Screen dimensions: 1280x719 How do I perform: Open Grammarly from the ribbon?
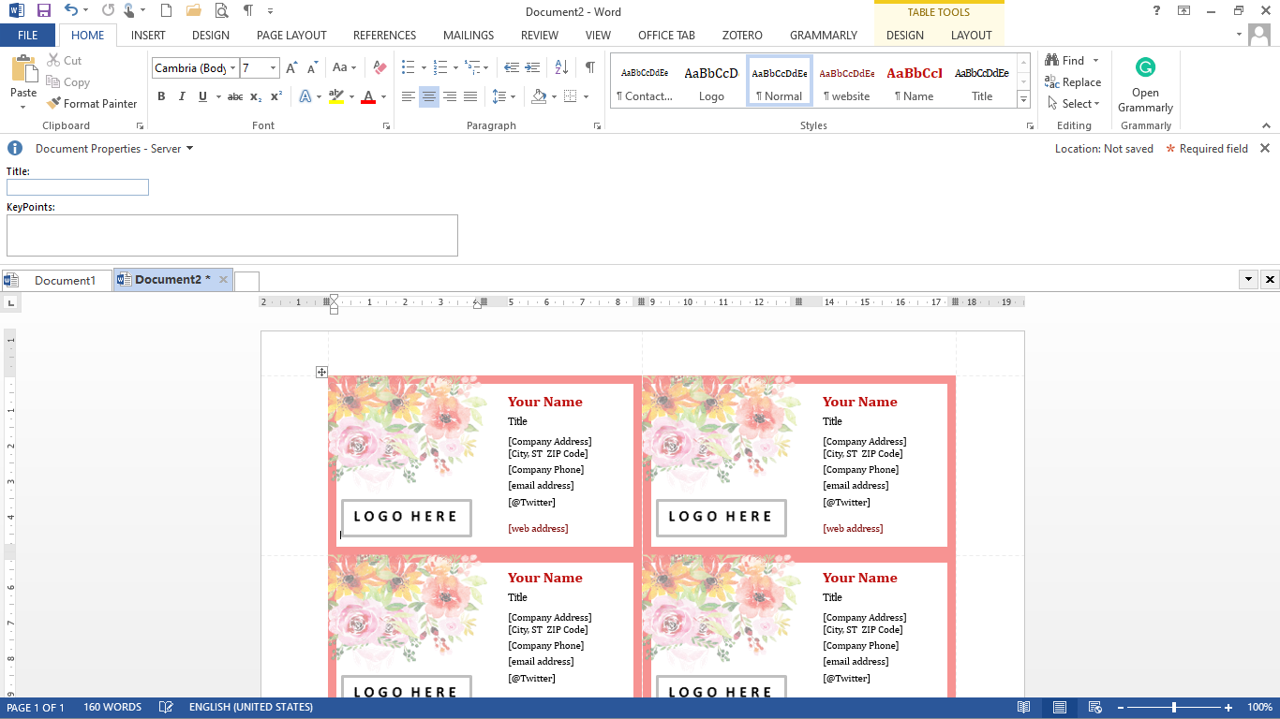click(1144, 80)
